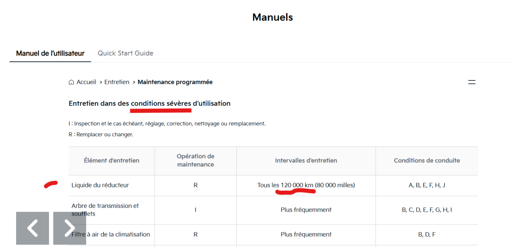Click Élément d'entretien column header
Viewport: 510px width, 247px height.
(x=112, y=161)
